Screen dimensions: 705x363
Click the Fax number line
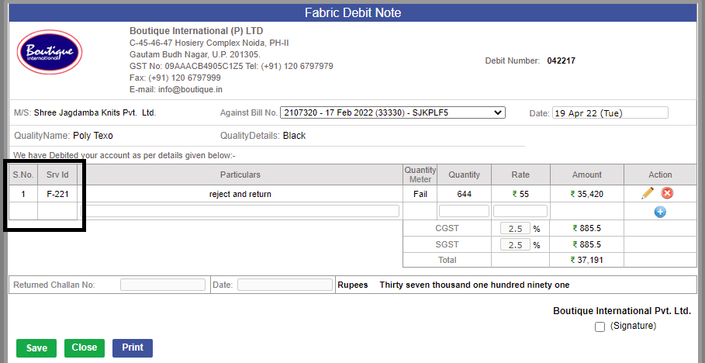coord(175,78)
